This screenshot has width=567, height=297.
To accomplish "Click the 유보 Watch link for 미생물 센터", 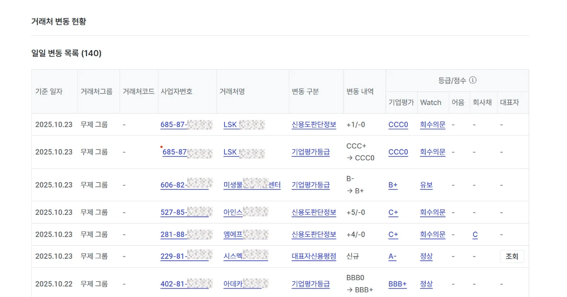I will (x=427, y=185).
